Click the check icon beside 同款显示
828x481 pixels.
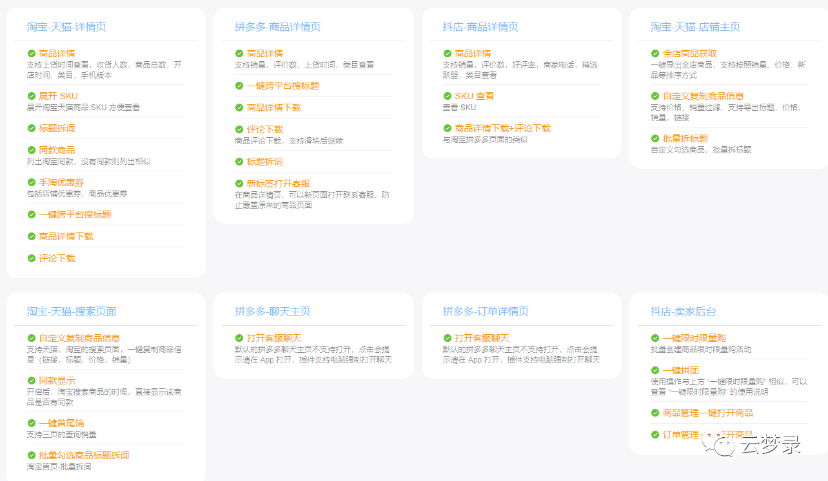pyautogui.click(x=31, y=380)
